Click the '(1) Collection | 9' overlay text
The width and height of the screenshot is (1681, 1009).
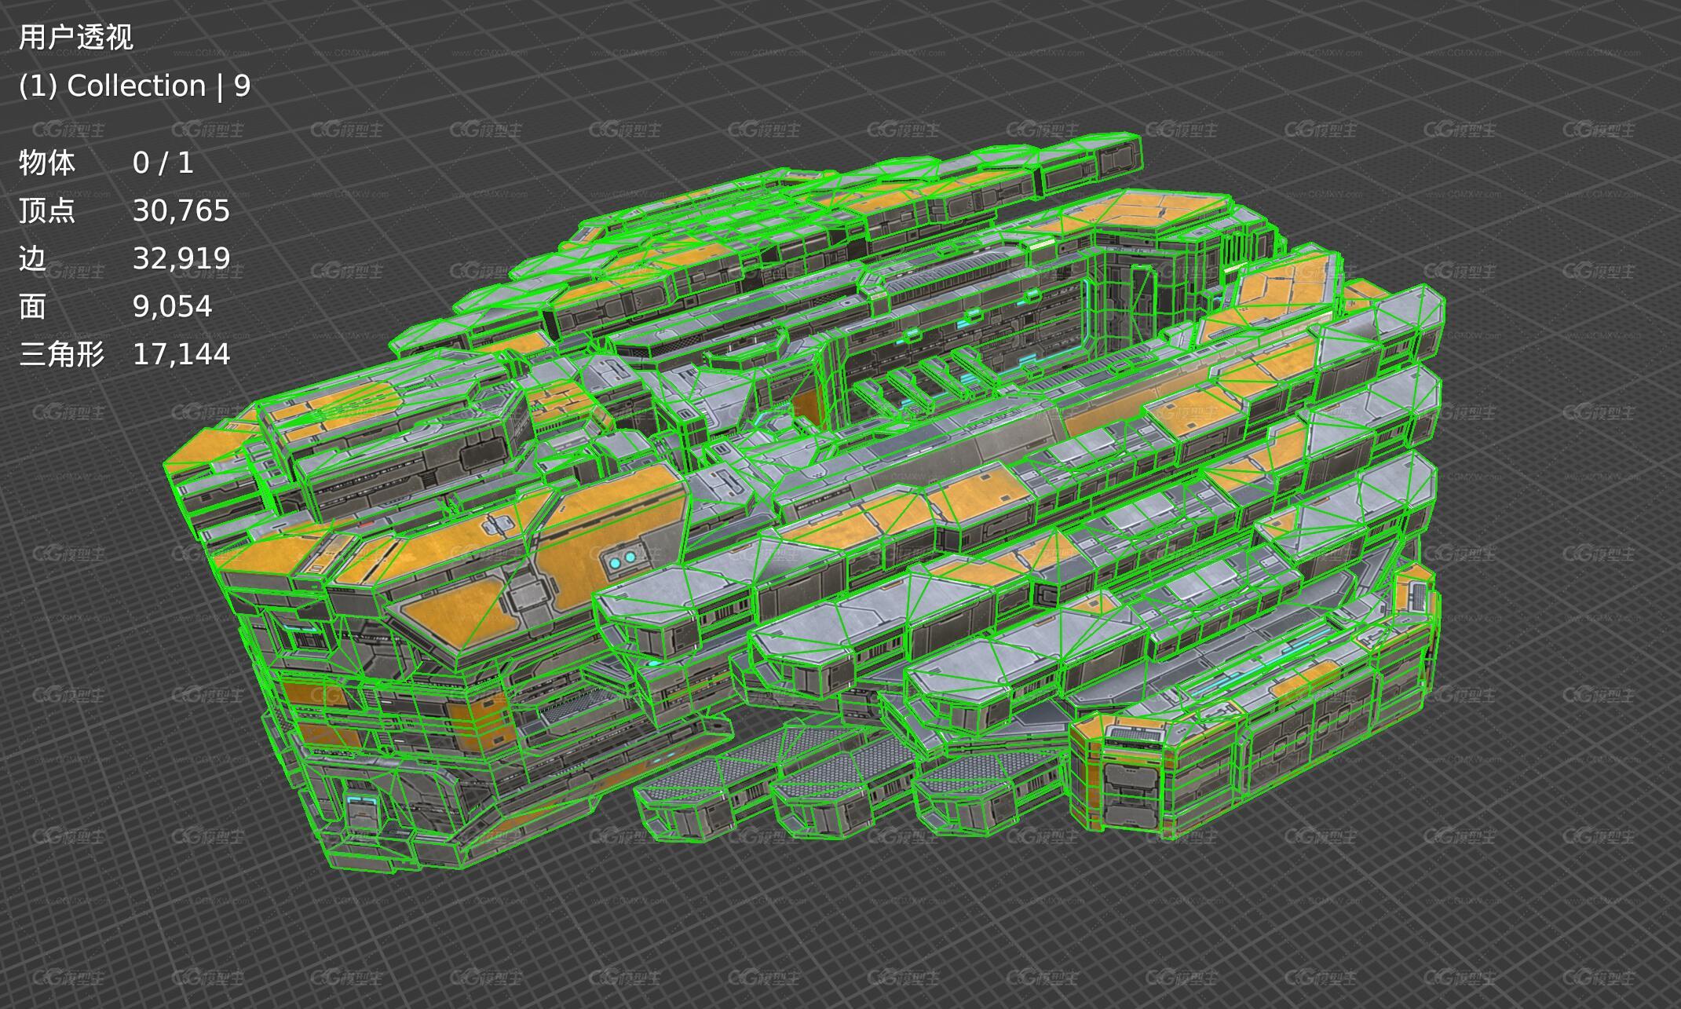coord(134,86)
